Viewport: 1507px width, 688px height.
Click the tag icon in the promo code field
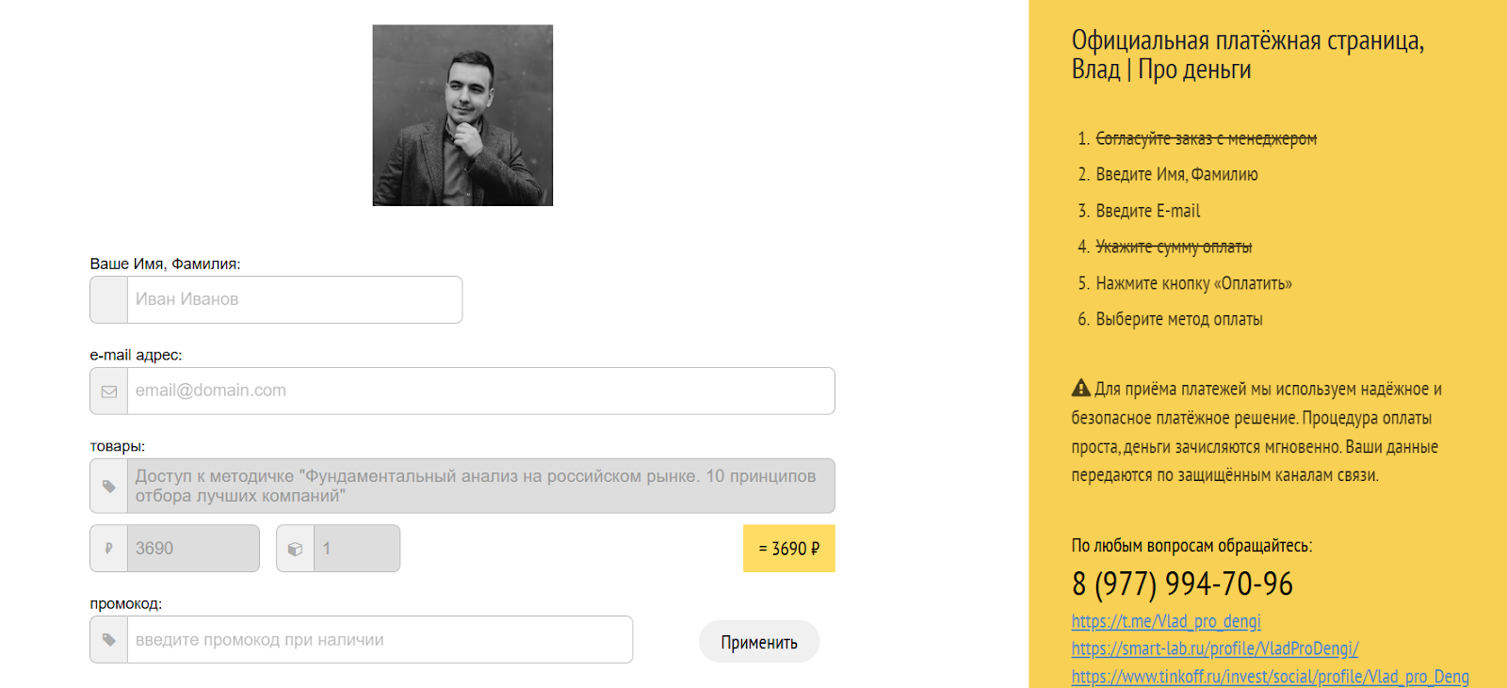point(109,640)
